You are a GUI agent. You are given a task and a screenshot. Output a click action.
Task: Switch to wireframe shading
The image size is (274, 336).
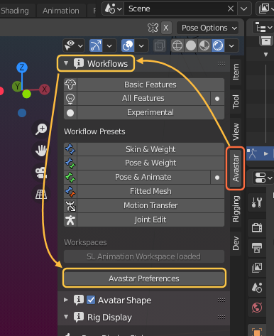click(177, 45)
